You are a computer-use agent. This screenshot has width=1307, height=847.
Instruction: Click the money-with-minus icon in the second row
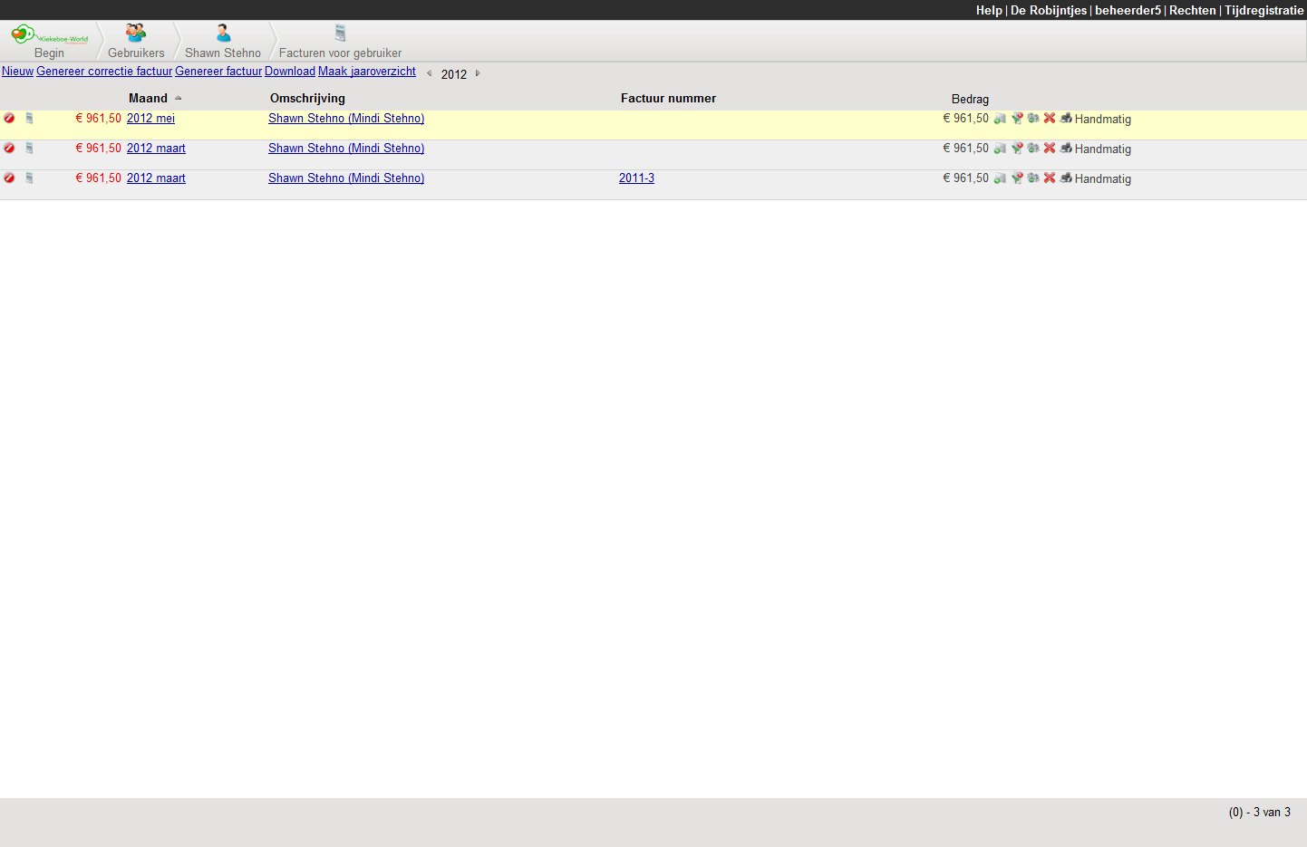[x=1033, y=148]
